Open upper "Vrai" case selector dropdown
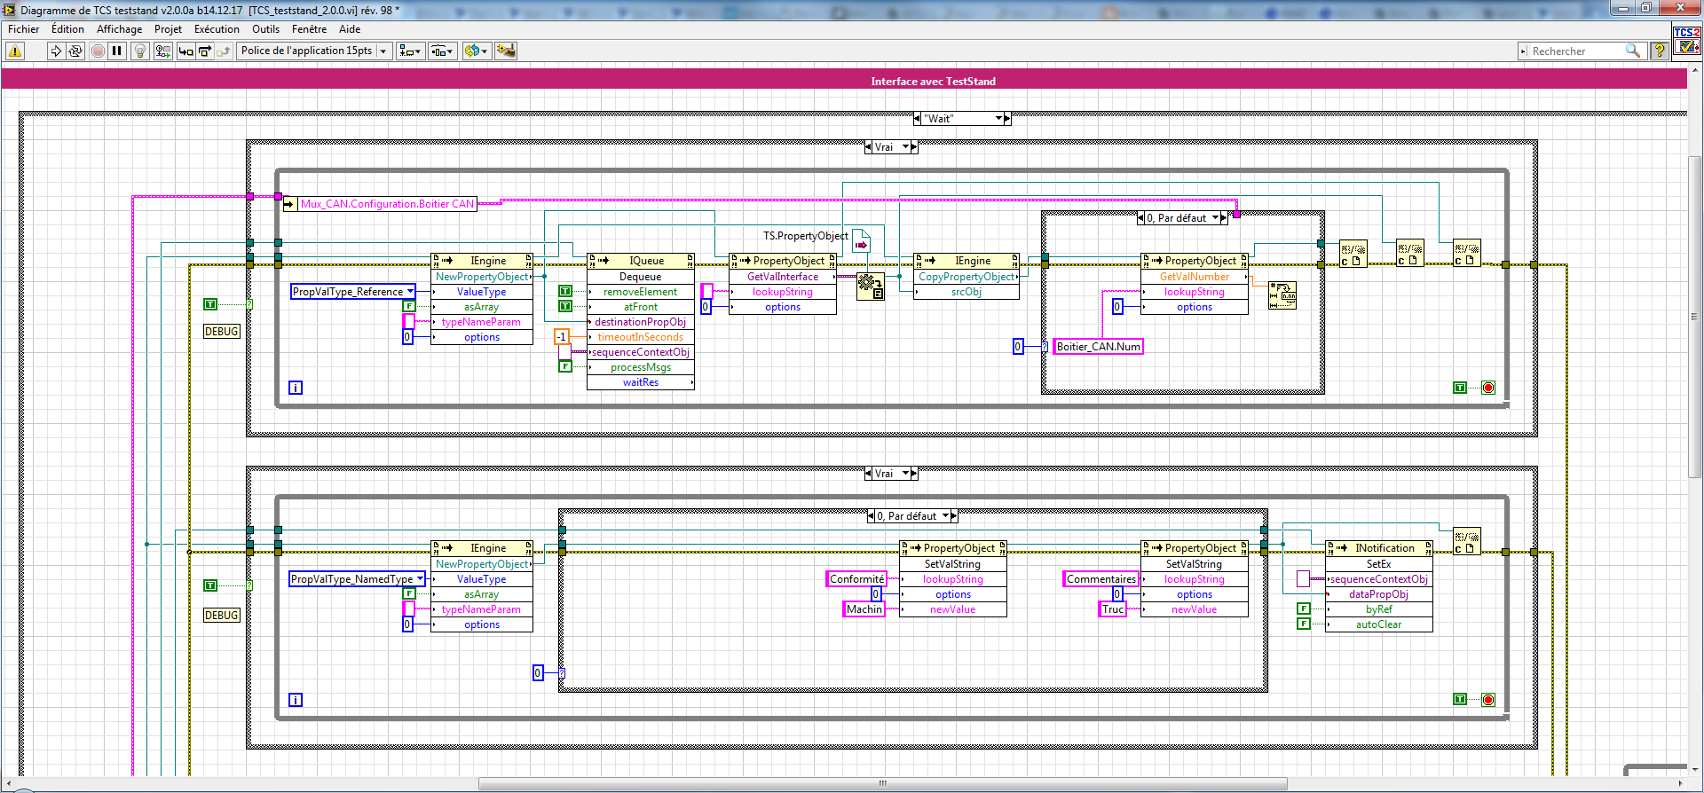Viewport: 1704px width, 793px height. pyautogui.click(x=906, y=147)
